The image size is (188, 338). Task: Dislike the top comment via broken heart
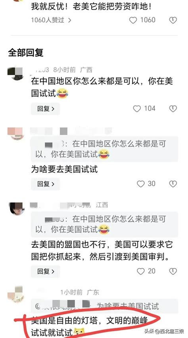coord(173,20)
